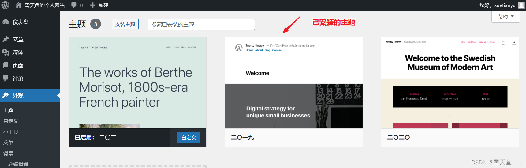Open the 菜单 submenu item
Screen dimensions: 526x168
tap(8, 142)
